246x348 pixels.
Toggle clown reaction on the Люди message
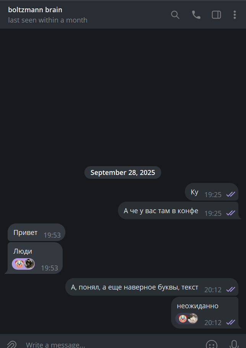point(19,264)
